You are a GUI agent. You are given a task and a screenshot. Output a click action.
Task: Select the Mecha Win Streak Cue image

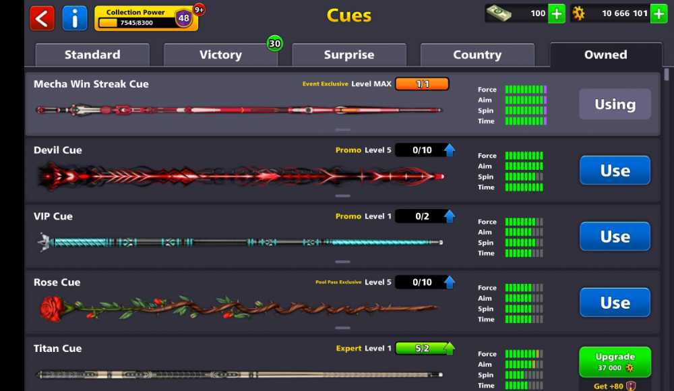[x=239, y=110]
